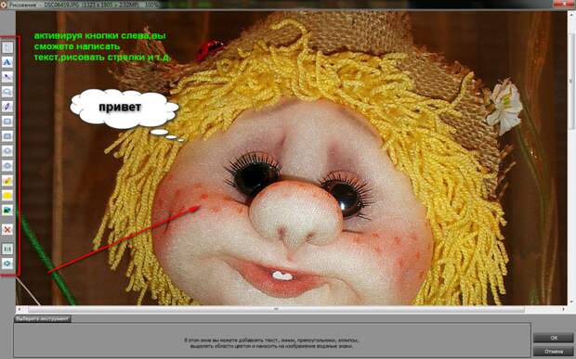Image resolution: width=576 pixels, height=359 pixels.
Task: Select the watermark image tool
Action: tap(7, 211)
